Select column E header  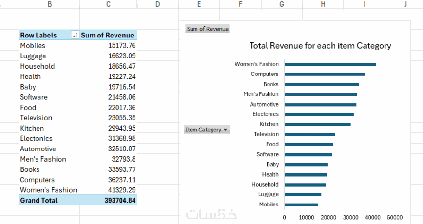[x=199, y=4]
